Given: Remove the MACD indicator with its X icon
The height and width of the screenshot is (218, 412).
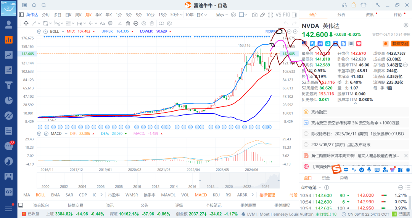Looking at the screenshot, I should [x=46, y=134].
